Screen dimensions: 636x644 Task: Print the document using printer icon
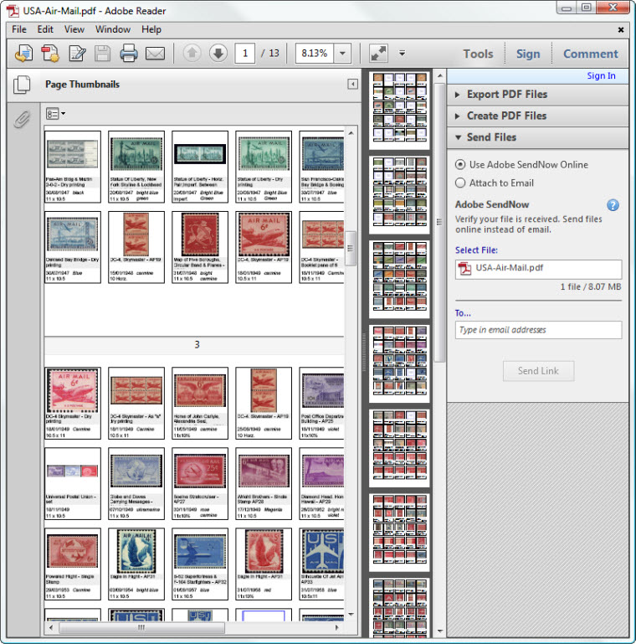128,54
